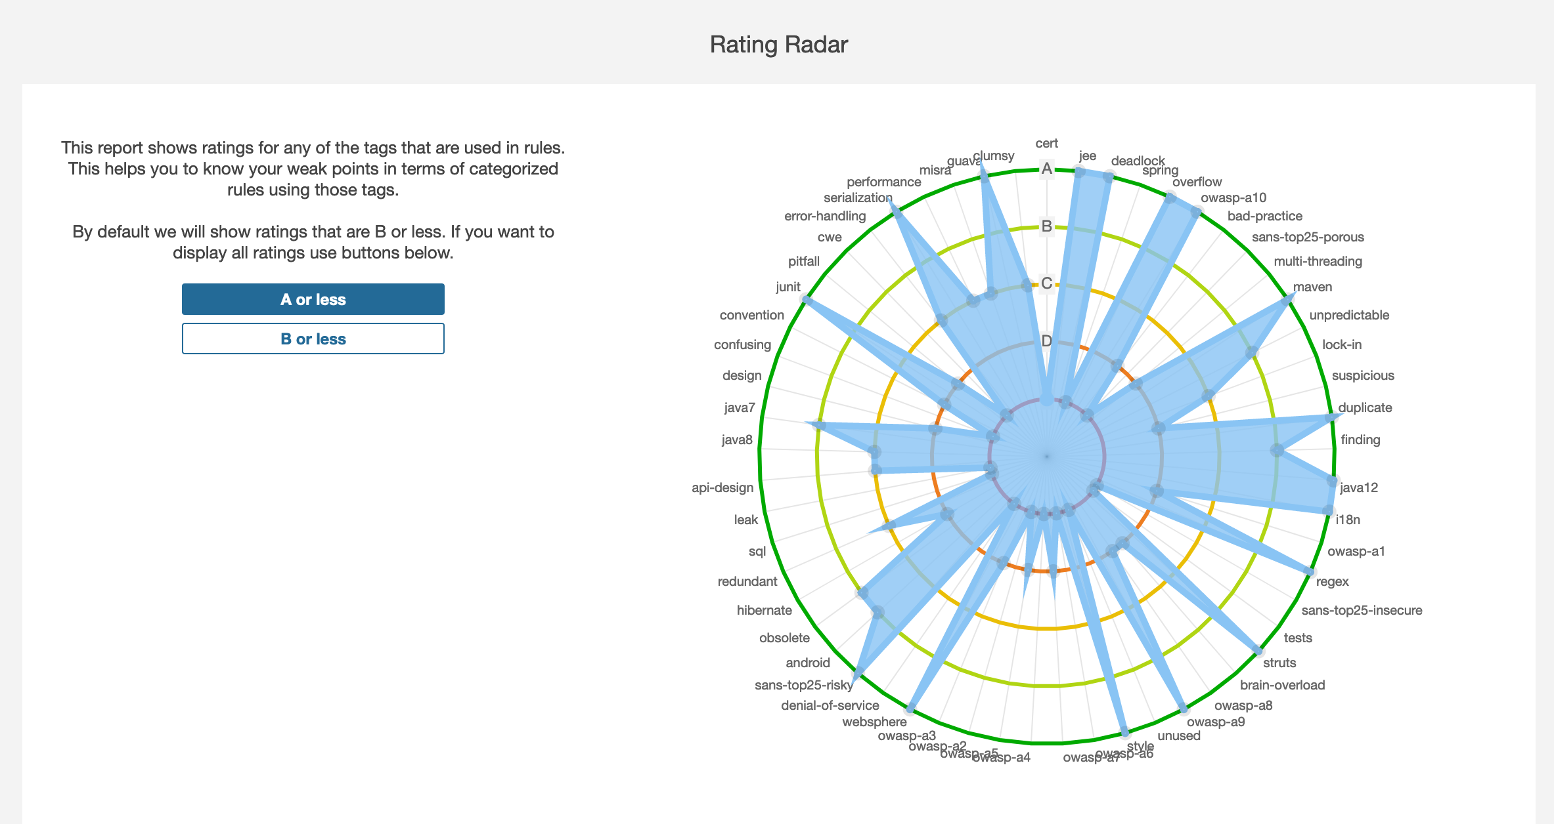
Task: Click the 'A' ring grade label
Action: [x=1047, y=169]
